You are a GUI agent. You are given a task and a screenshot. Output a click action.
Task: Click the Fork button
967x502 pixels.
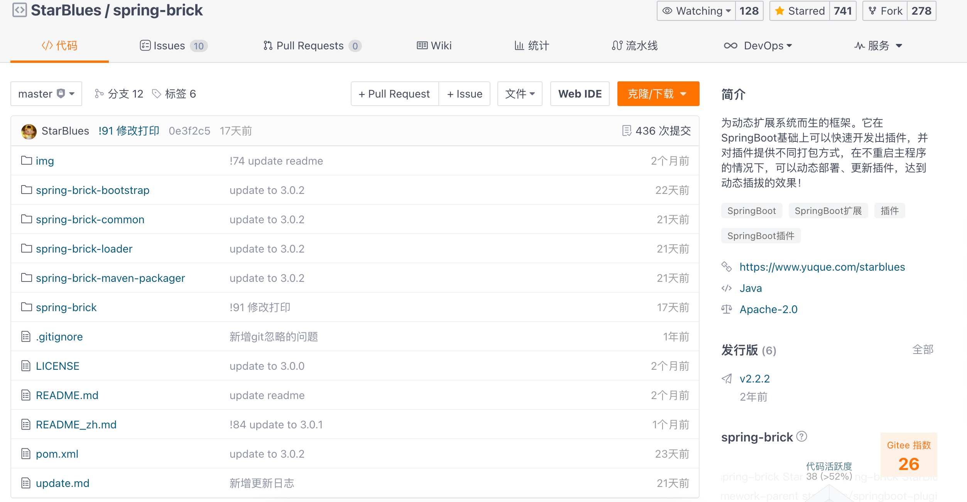tap(885, 11)
